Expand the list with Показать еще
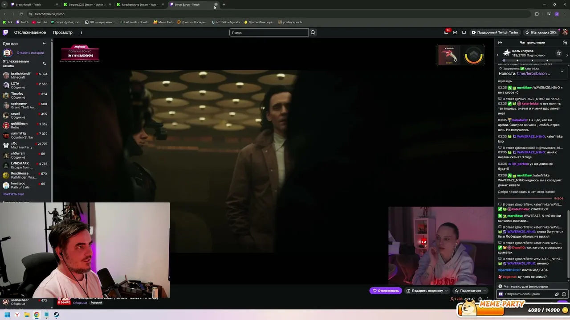The height and width of the screenshot is (320, 570). pos(13,194)
